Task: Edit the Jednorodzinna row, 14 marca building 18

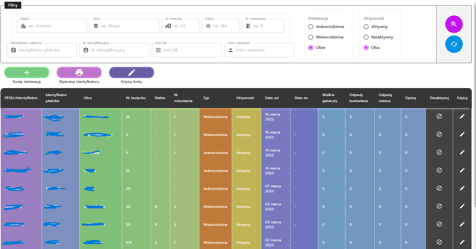Action: click(462, 170)
